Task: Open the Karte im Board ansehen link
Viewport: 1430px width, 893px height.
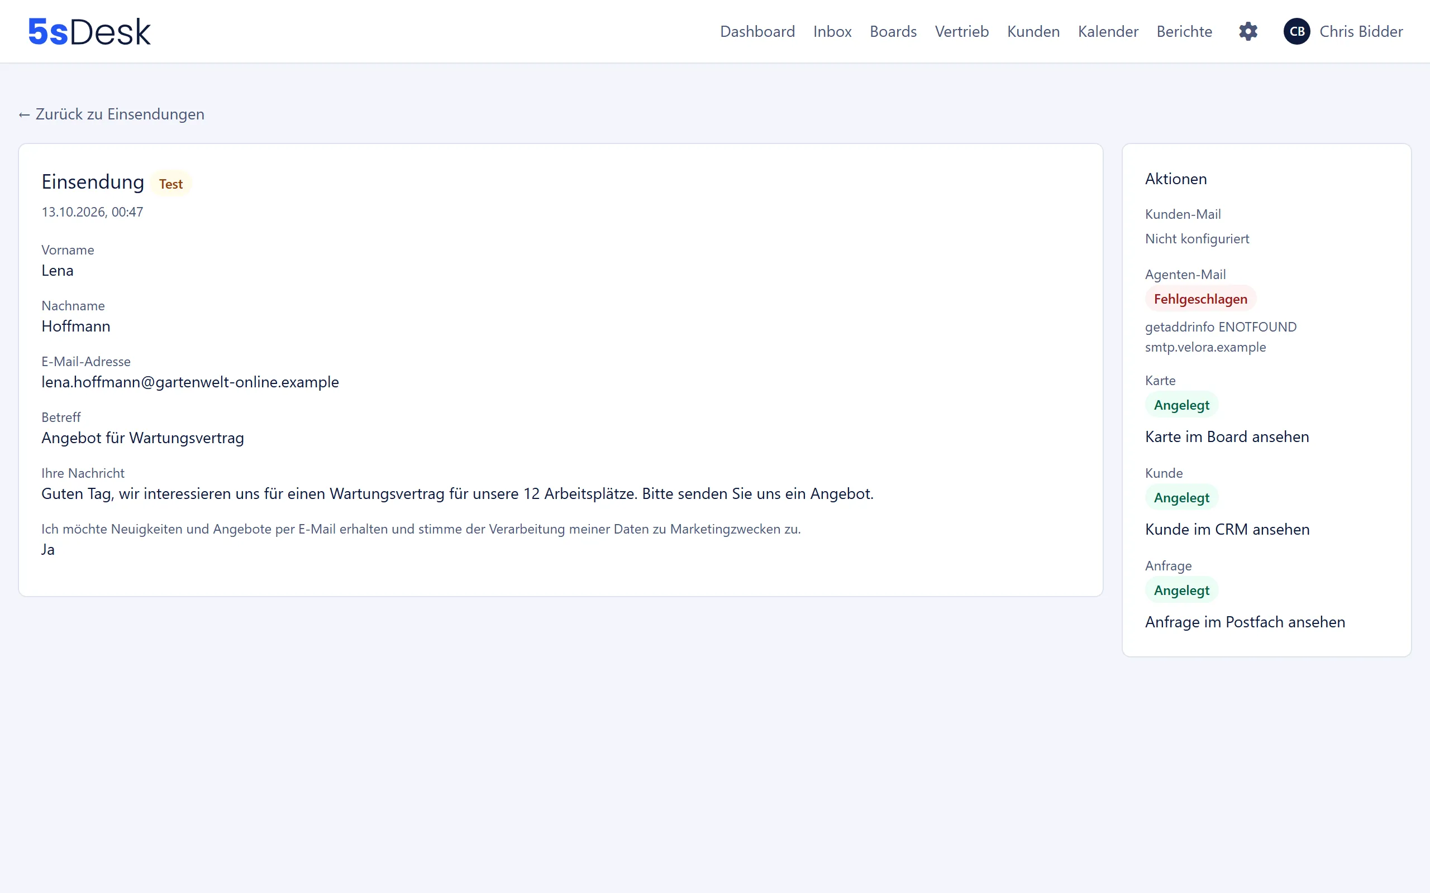Action: tap(1227, 436)
